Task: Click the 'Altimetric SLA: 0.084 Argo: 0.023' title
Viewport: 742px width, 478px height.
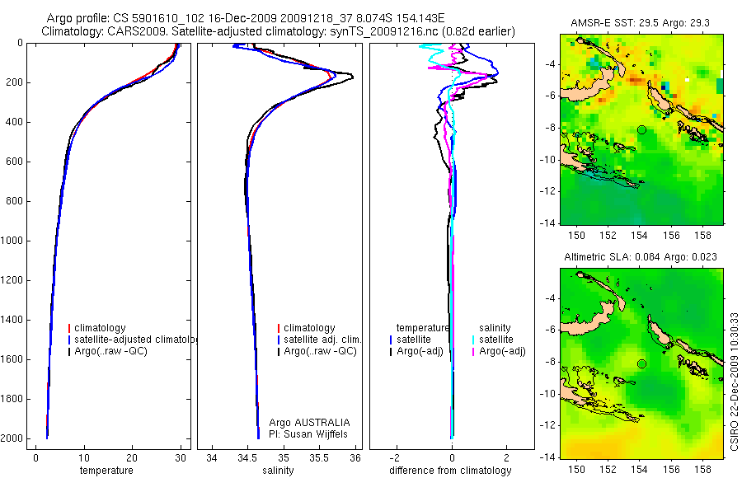Action: 641,257
